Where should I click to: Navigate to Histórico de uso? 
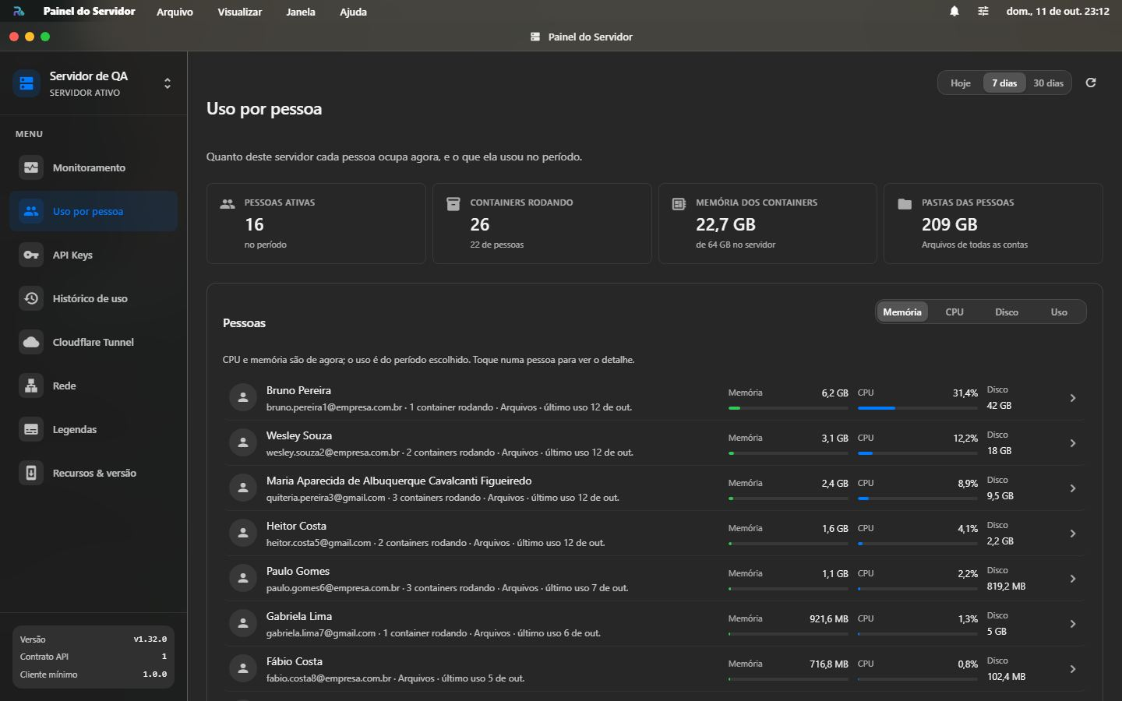(93, 298)
